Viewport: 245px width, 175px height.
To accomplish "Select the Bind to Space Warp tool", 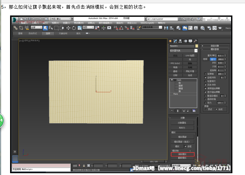I will [27, 28].
